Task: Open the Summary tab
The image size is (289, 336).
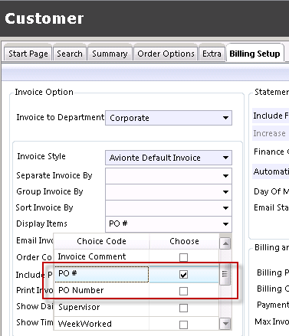Action: click(110, 54)
